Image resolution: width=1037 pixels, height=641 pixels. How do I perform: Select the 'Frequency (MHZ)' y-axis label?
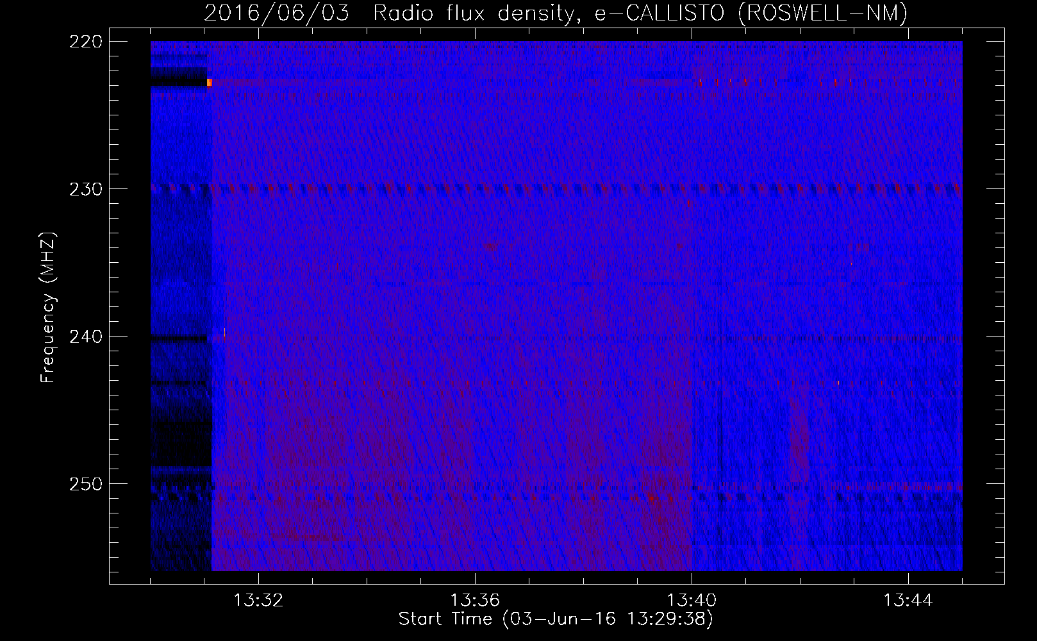point(48,308)
